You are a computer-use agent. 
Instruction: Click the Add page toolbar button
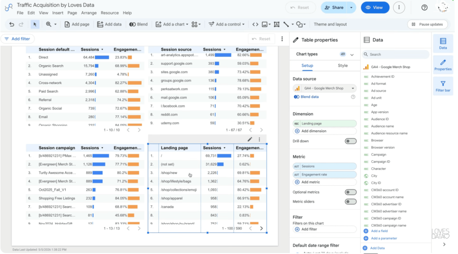point(77,24)
